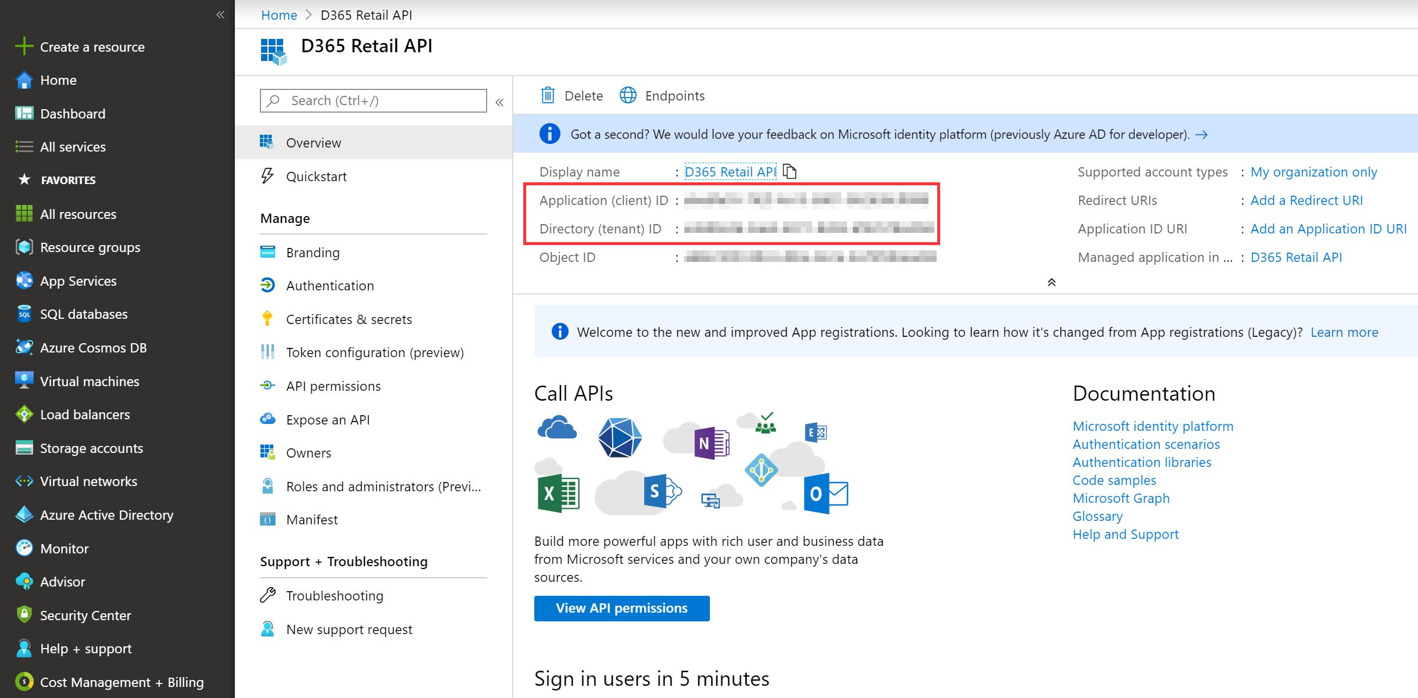Follow the feedback banner arrow link
The width and height of the screenshot is (1418, 698).
(x=1201, y=135)
